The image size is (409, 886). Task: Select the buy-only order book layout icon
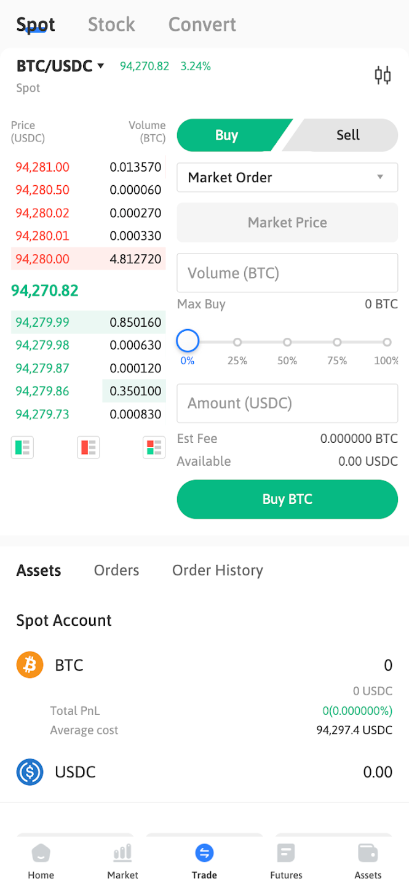[x=22, y=447]
